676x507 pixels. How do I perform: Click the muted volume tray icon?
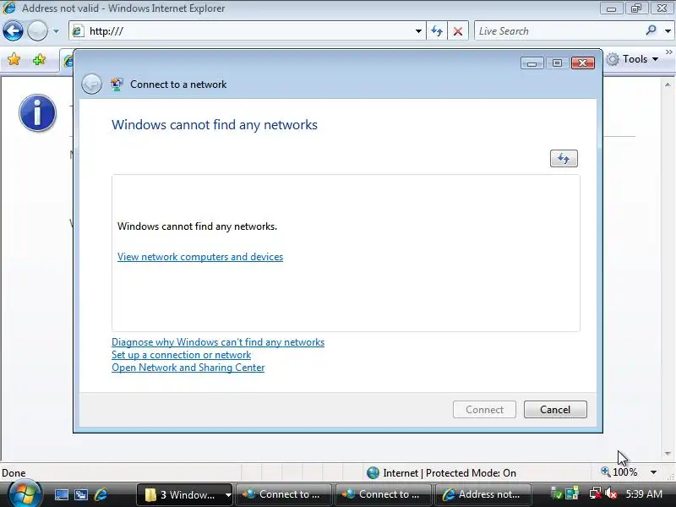tap(611, 493)
